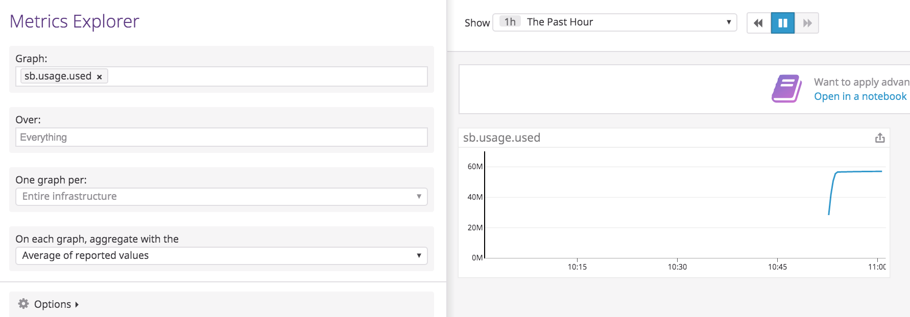The image size is (910, 317).
Task: Click the blue line in the graph
Action: click(x=858, y=172)
